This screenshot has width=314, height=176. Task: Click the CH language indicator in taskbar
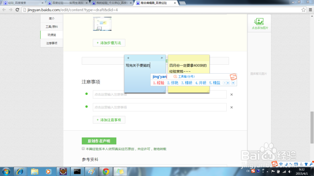point(248,171)
